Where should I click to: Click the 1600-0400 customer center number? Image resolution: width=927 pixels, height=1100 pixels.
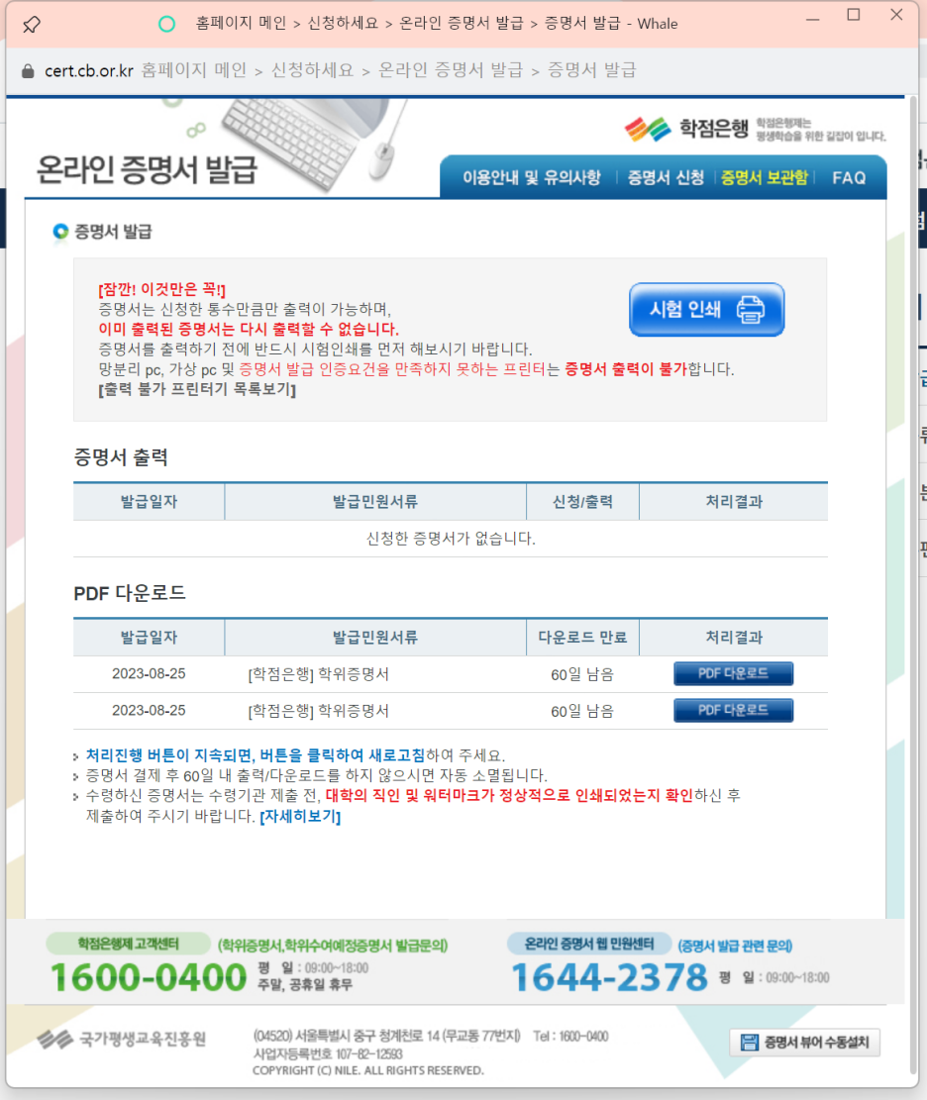149,976
